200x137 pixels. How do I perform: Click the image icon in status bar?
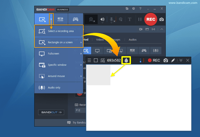[x=147, y=29]
